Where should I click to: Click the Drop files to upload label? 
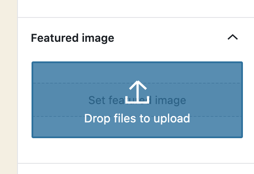(x=137, y=119)
